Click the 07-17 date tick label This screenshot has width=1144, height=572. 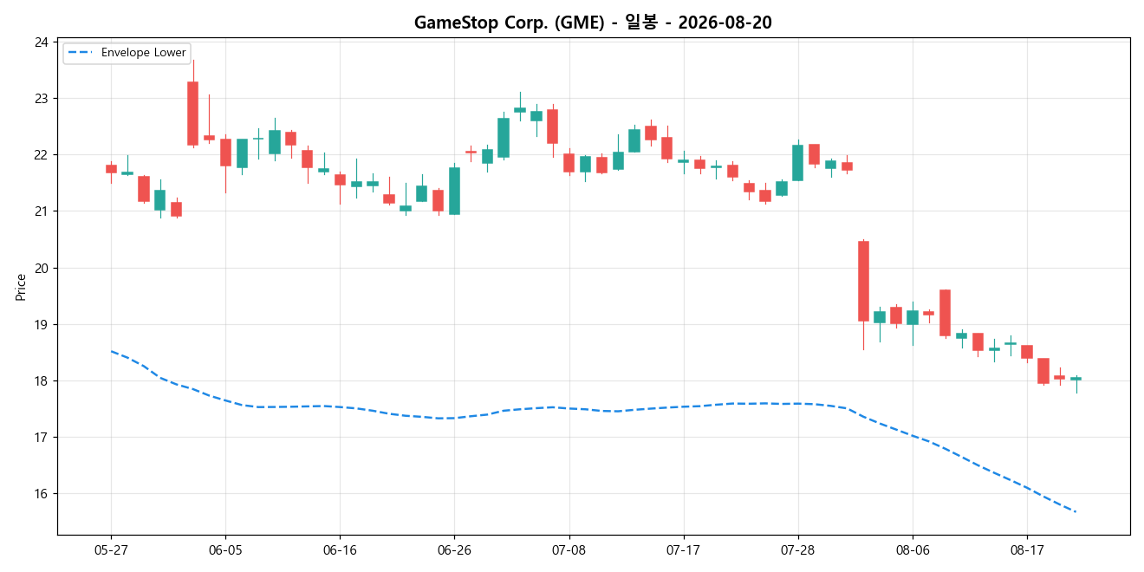click(684, 549)
